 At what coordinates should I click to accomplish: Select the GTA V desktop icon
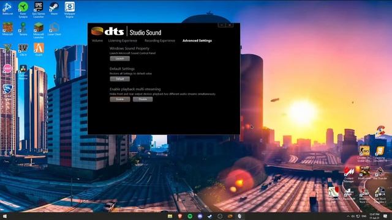(x=7, y=50)
